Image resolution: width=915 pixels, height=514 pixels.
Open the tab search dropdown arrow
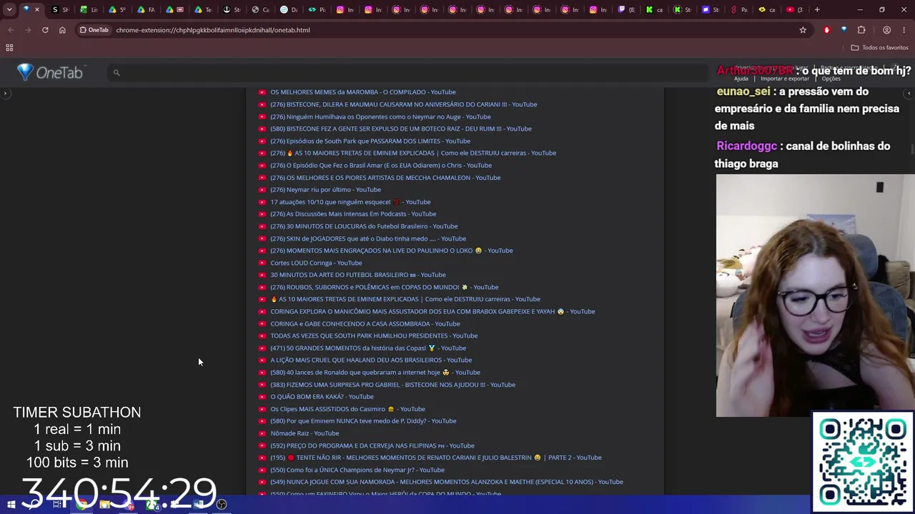pos(9,10)
